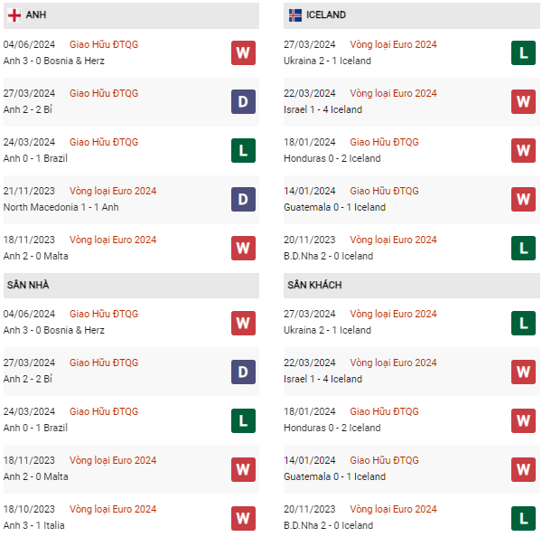Select the ANH section header
This screenshot has height=537, width=542.
point(36,15)
